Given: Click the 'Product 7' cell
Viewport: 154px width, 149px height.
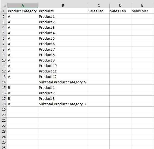Looking at the screenshot, I should [63, 49].
